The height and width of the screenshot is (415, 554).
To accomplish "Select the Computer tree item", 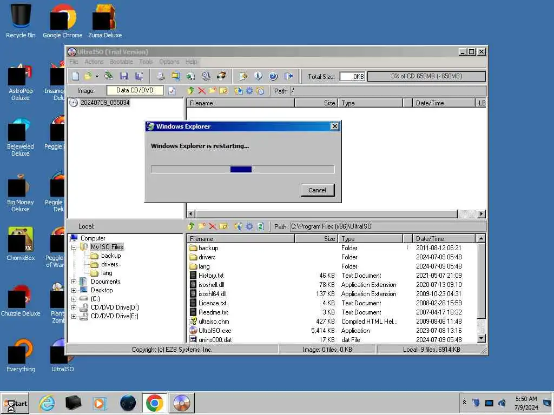I will 93,238.
